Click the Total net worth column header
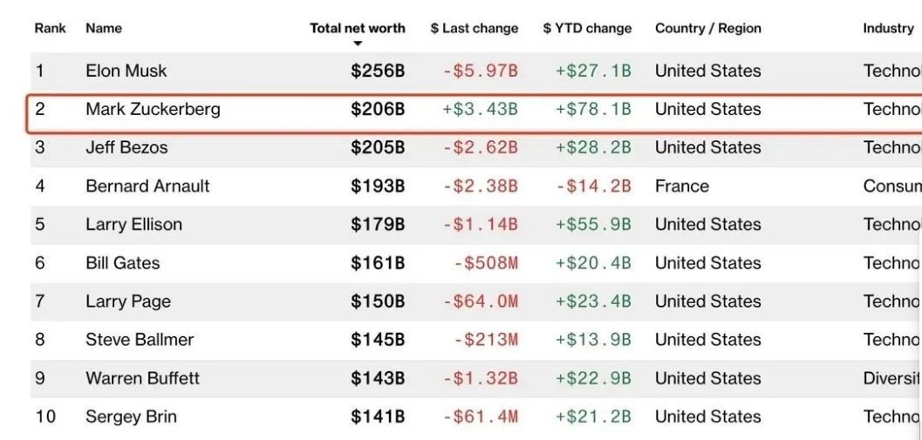 pos(358,28)
